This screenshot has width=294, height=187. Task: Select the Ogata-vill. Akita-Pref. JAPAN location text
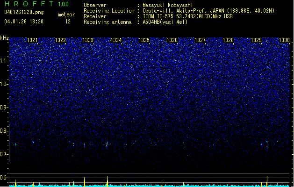pos(208,11)
